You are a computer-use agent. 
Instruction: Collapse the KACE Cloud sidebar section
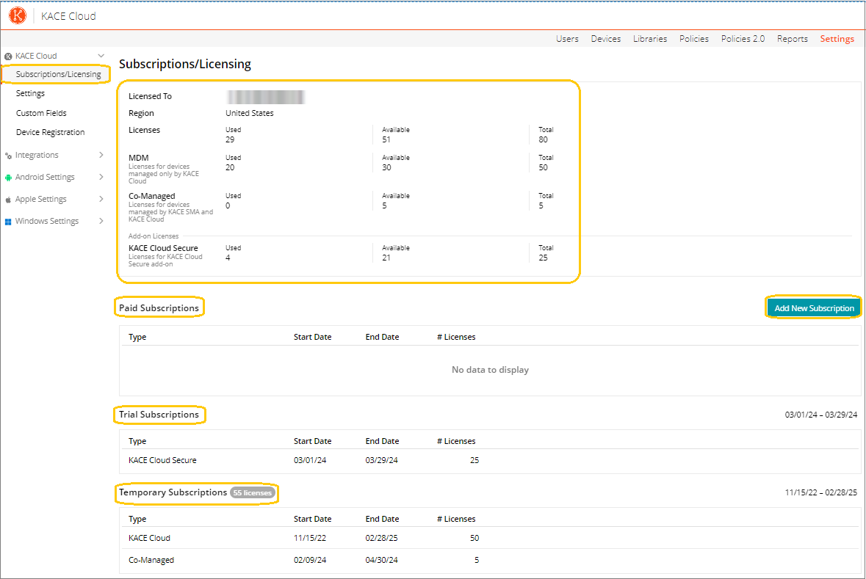(101, 56)
